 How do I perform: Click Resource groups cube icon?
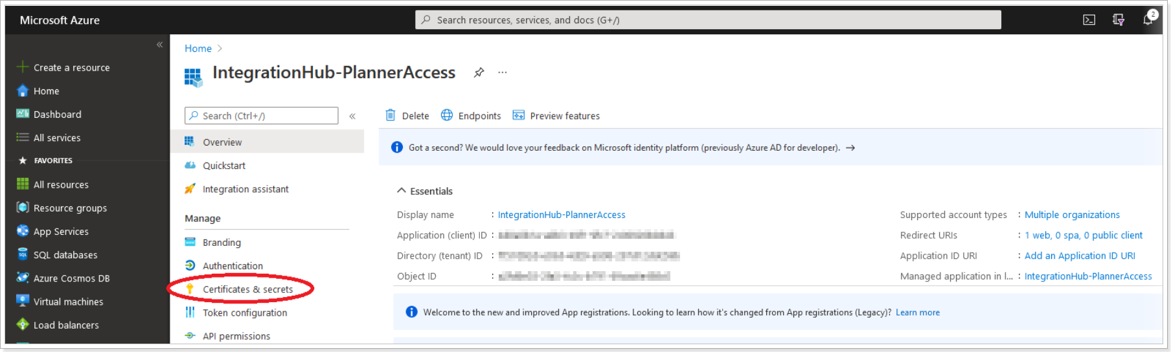[23, 207]
